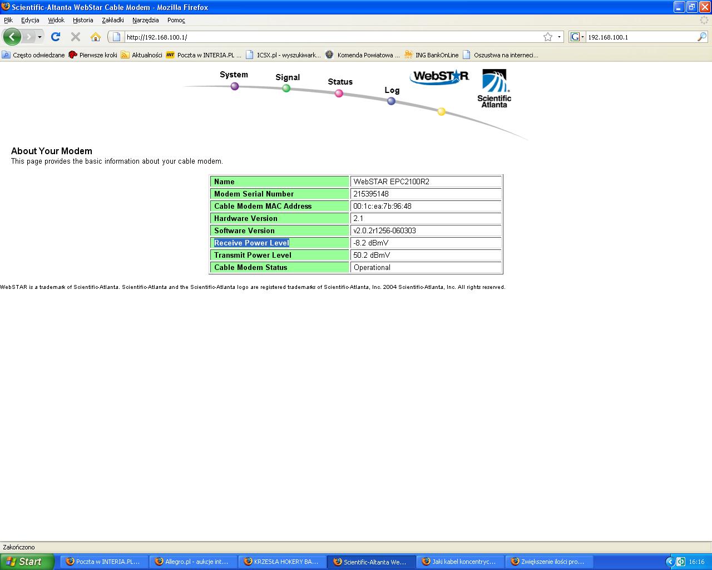
Task: Open the search engine selector dropdown
Action: (x=577, y=37)
